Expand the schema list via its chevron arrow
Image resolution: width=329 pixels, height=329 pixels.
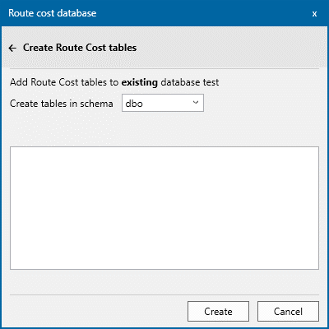tap(196, 103)
